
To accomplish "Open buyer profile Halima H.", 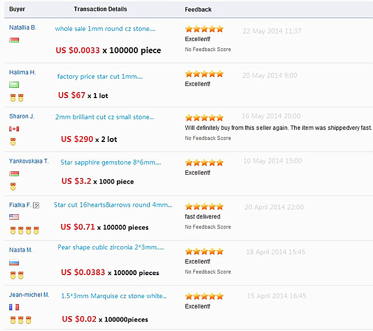I will click(x=22, y=72).
